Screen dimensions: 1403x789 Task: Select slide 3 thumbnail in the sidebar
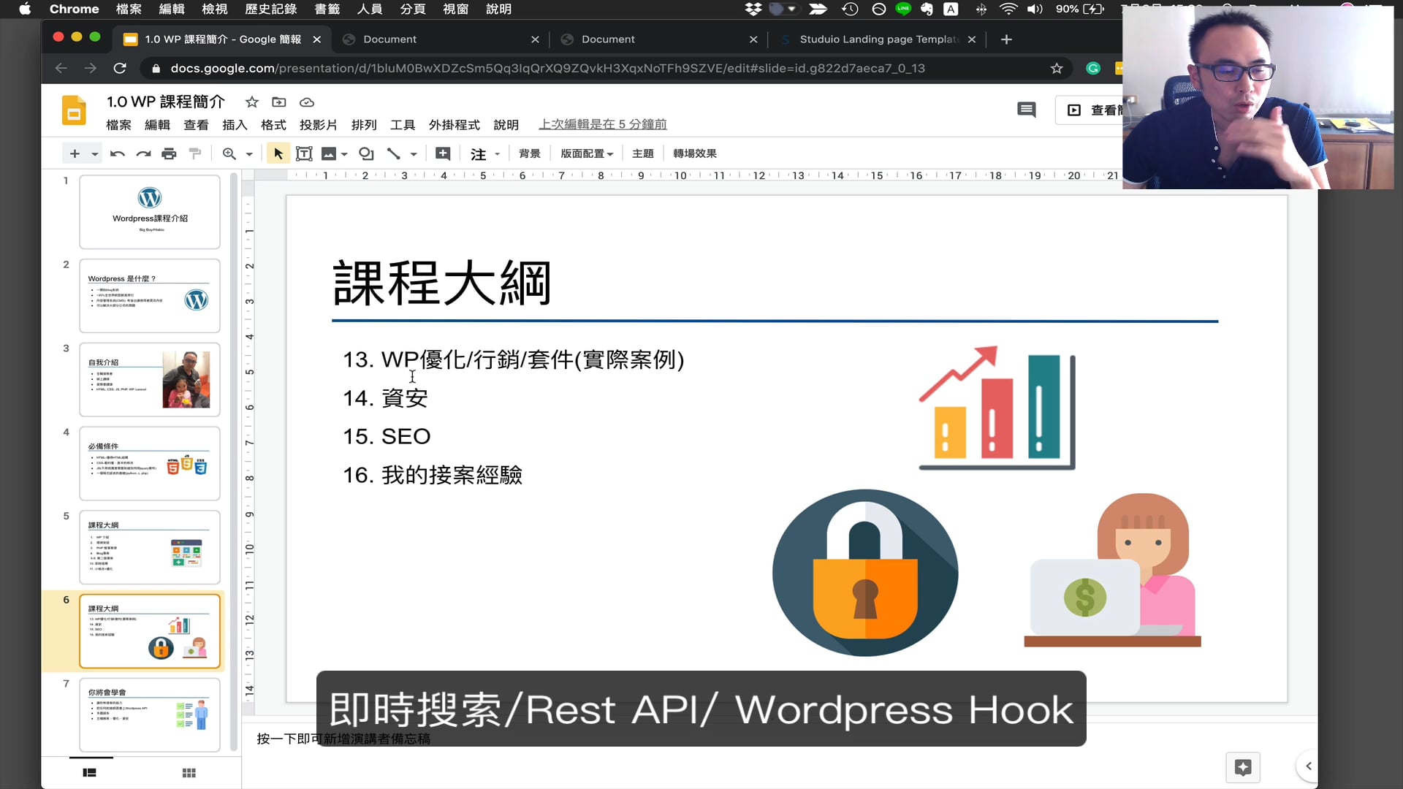pyautogui.click(x=149, y=379)
